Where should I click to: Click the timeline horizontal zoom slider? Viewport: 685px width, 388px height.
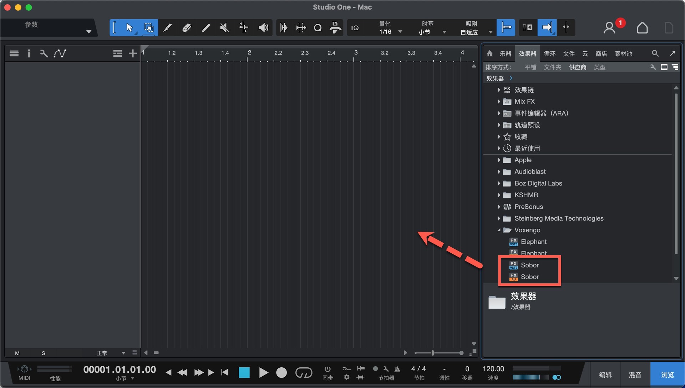432,353
